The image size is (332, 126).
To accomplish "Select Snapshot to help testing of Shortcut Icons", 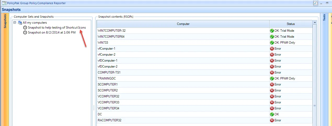I will click(x=57, y=28).
